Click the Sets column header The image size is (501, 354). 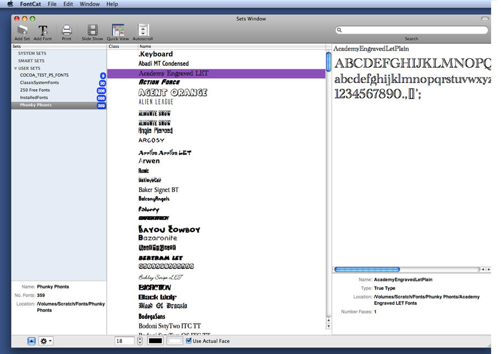[59, 46]
